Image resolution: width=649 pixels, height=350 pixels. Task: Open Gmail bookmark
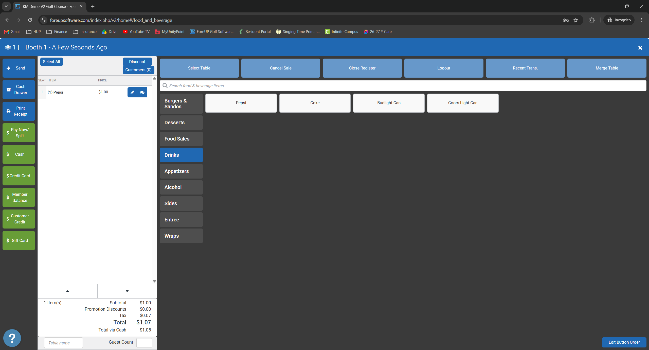point(12,32)
